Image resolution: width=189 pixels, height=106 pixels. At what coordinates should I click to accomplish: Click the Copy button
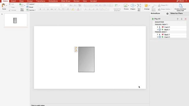[12, 7]
